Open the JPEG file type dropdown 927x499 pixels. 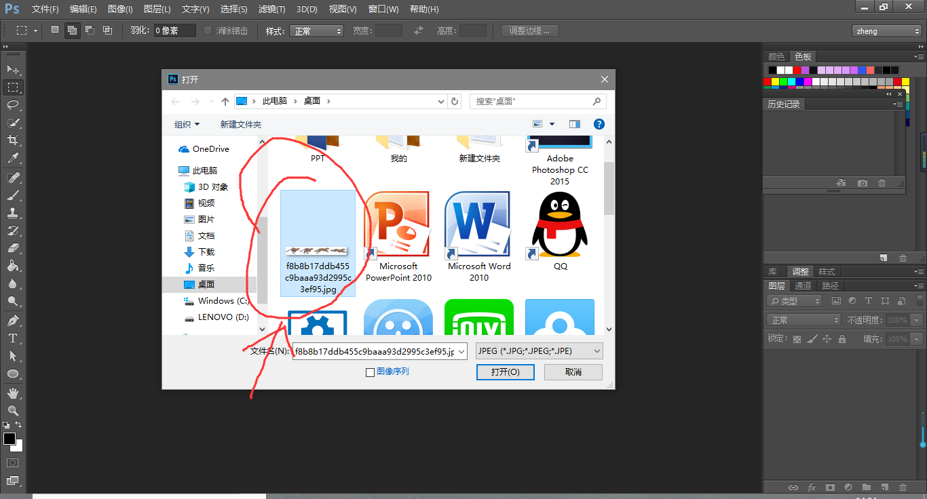pos(539,351)
